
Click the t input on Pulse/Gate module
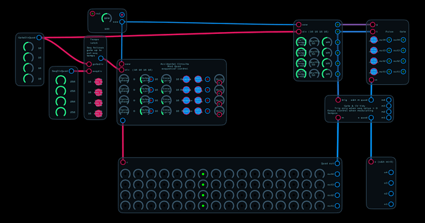[373, 31]
